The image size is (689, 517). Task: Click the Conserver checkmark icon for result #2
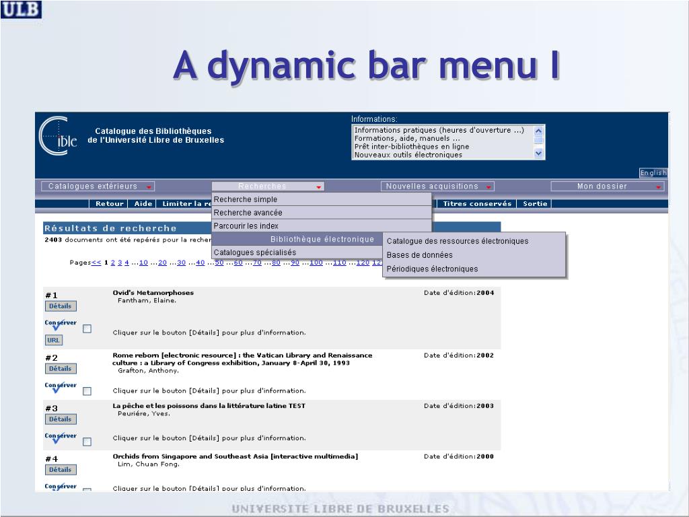click(60, 387)
